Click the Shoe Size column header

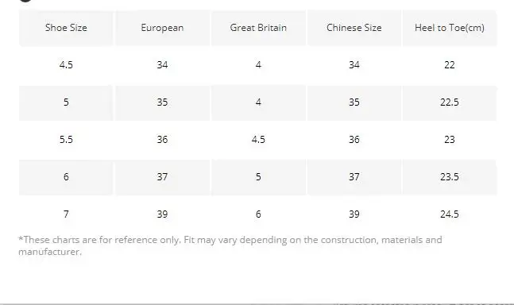tap(66, 28)
